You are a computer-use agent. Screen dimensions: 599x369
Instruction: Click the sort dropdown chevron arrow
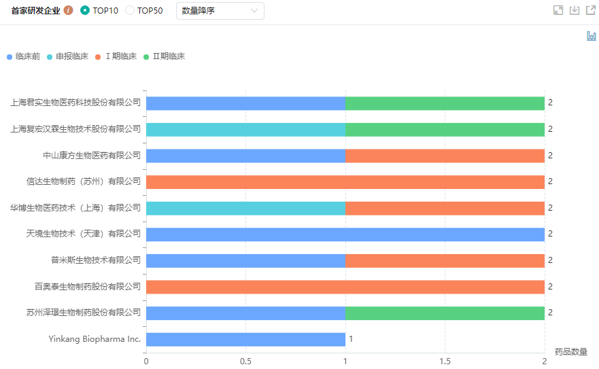tap(254, 11)
